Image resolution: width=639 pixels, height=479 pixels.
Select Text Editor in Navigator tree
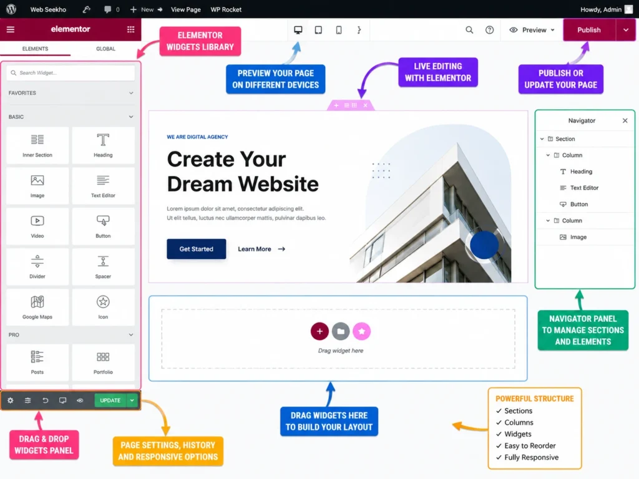[584, 188]
